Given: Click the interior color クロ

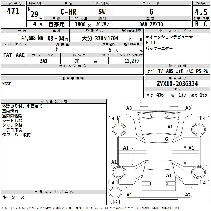Looking at the screenshot, I should coord(77,61).
